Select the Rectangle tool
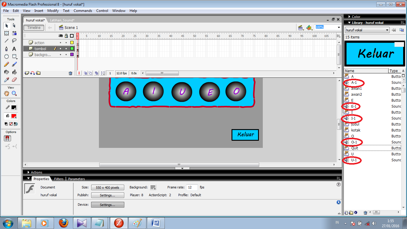 tap(14, 56)
